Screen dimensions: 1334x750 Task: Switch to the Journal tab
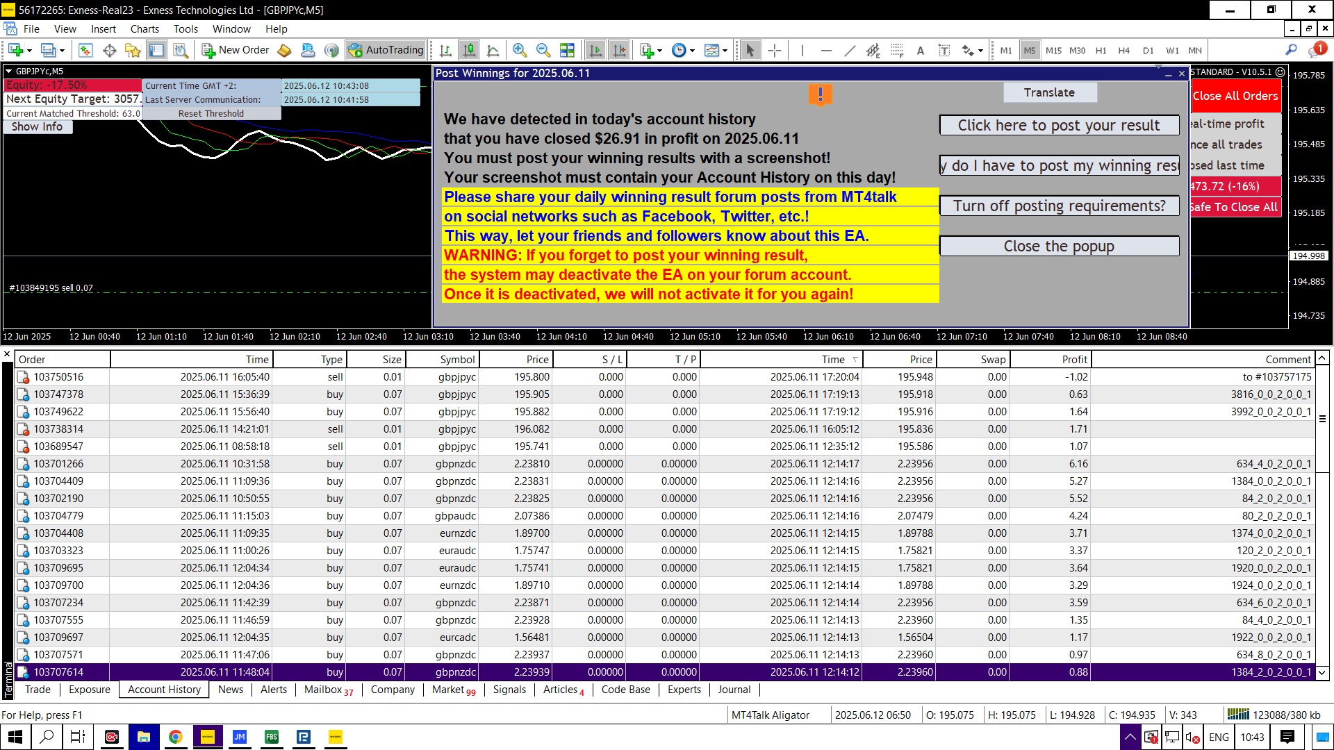coord(734,690)
